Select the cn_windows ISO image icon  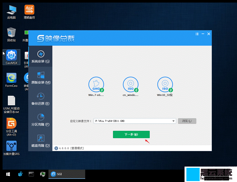click(x=131, y=85)
